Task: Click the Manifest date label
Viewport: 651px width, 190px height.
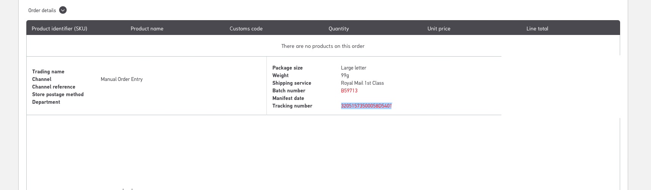Action: (x=288, y=98)
